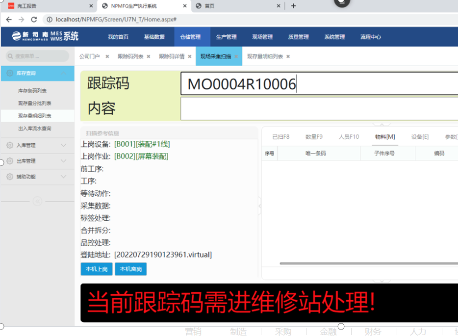Collapse the sidebar with double-arrow icon
The width and height of the screenshot is (458, 336).
[x=37, y=201]
